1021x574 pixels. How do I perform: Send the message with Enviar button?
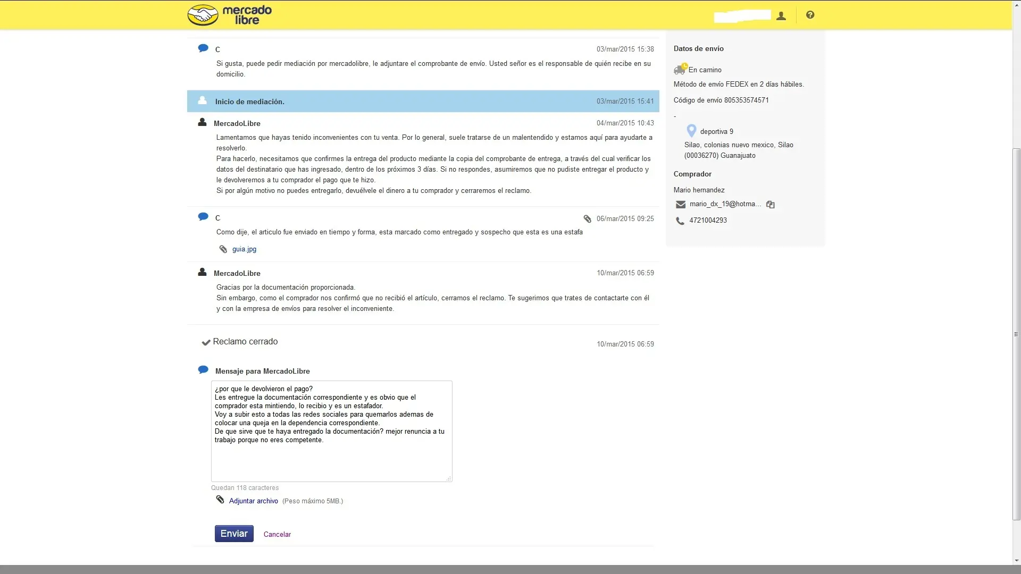tap(234, 534)
